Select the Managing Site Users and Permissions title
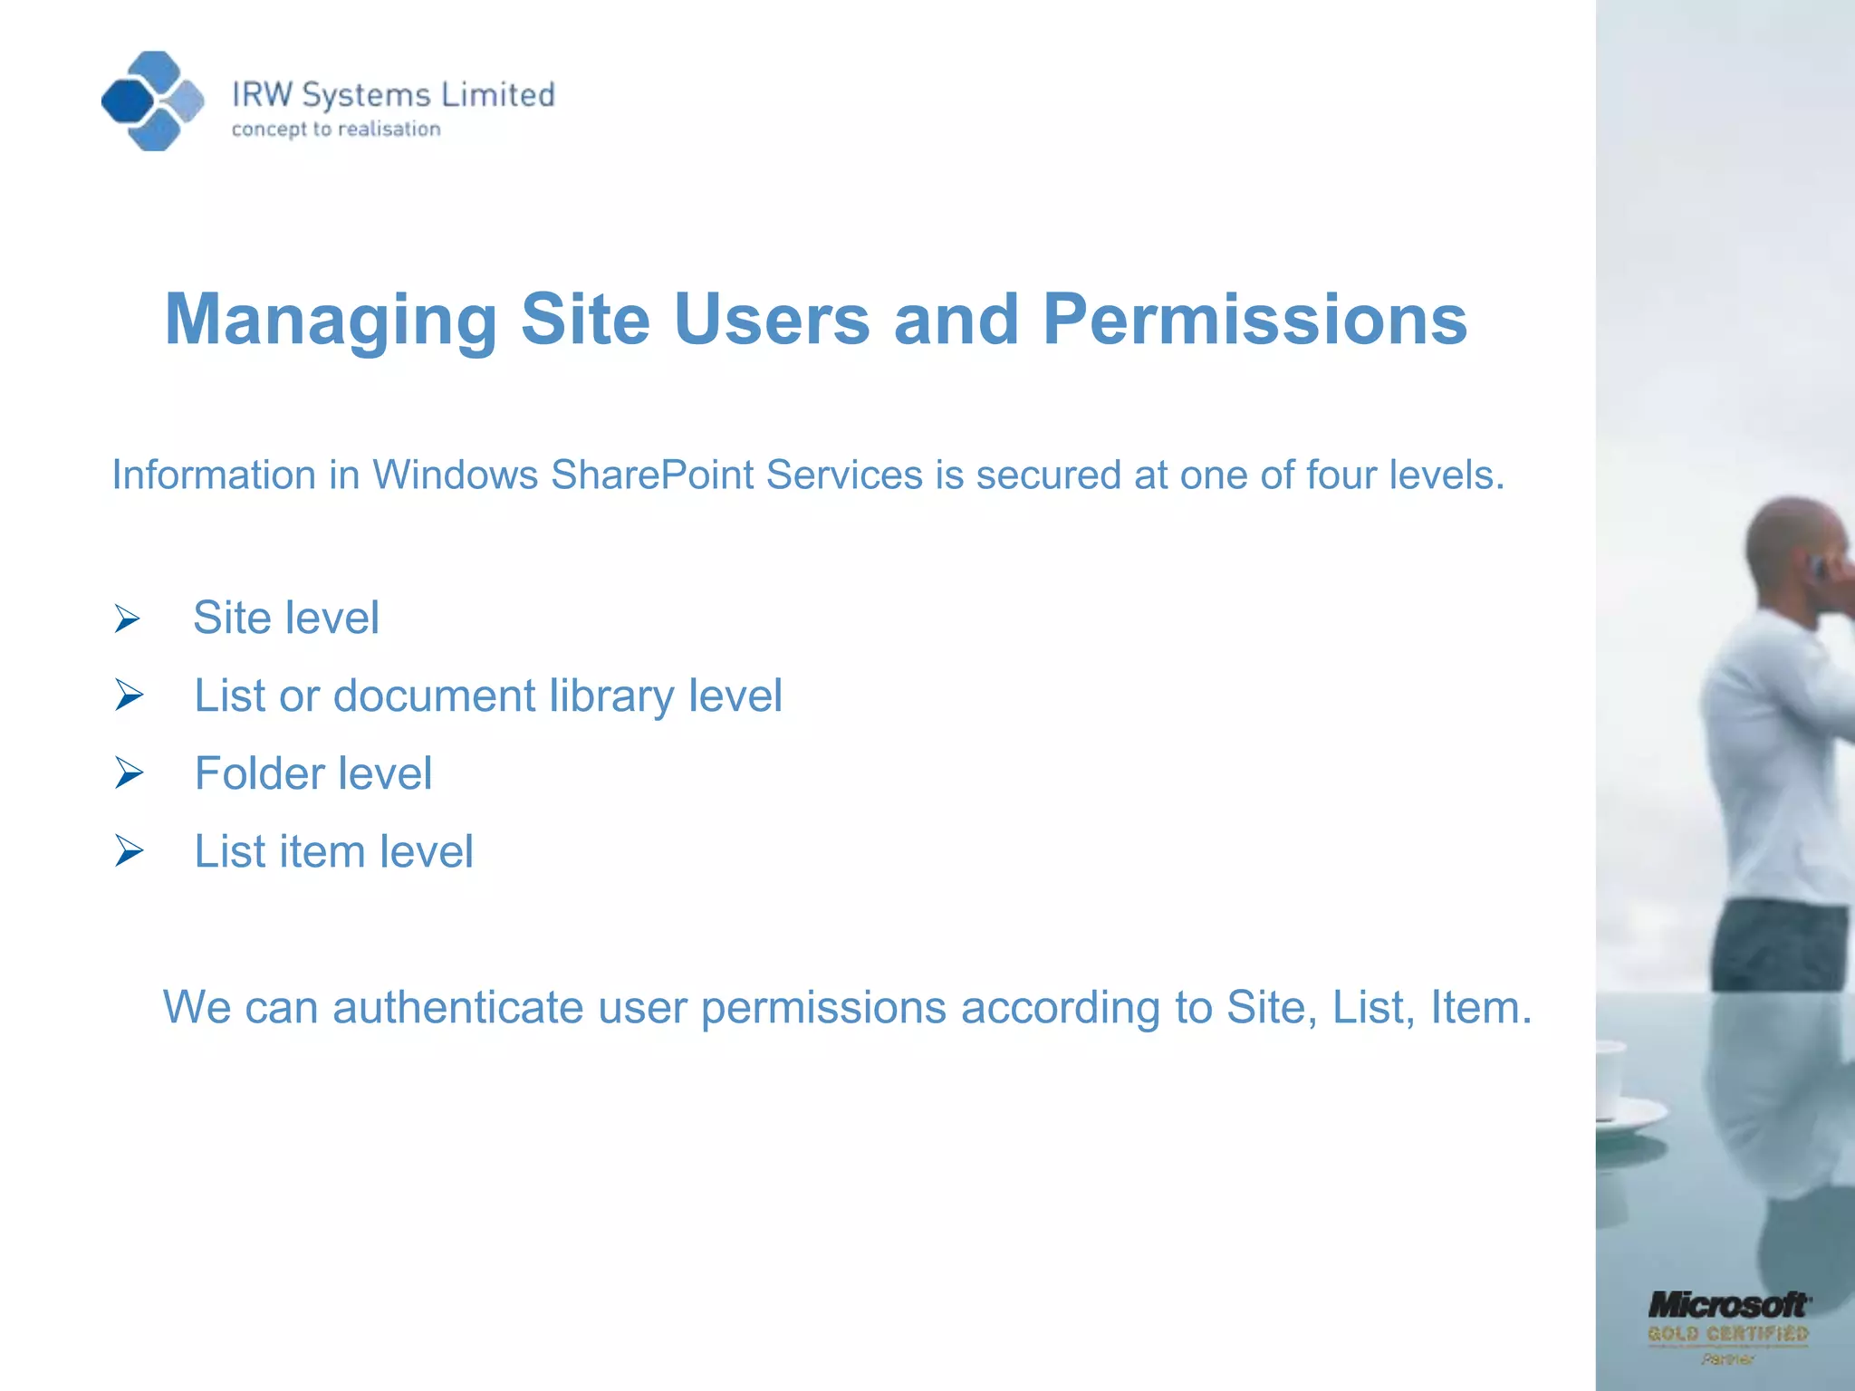1855x1391 pixels. (815, 320)
